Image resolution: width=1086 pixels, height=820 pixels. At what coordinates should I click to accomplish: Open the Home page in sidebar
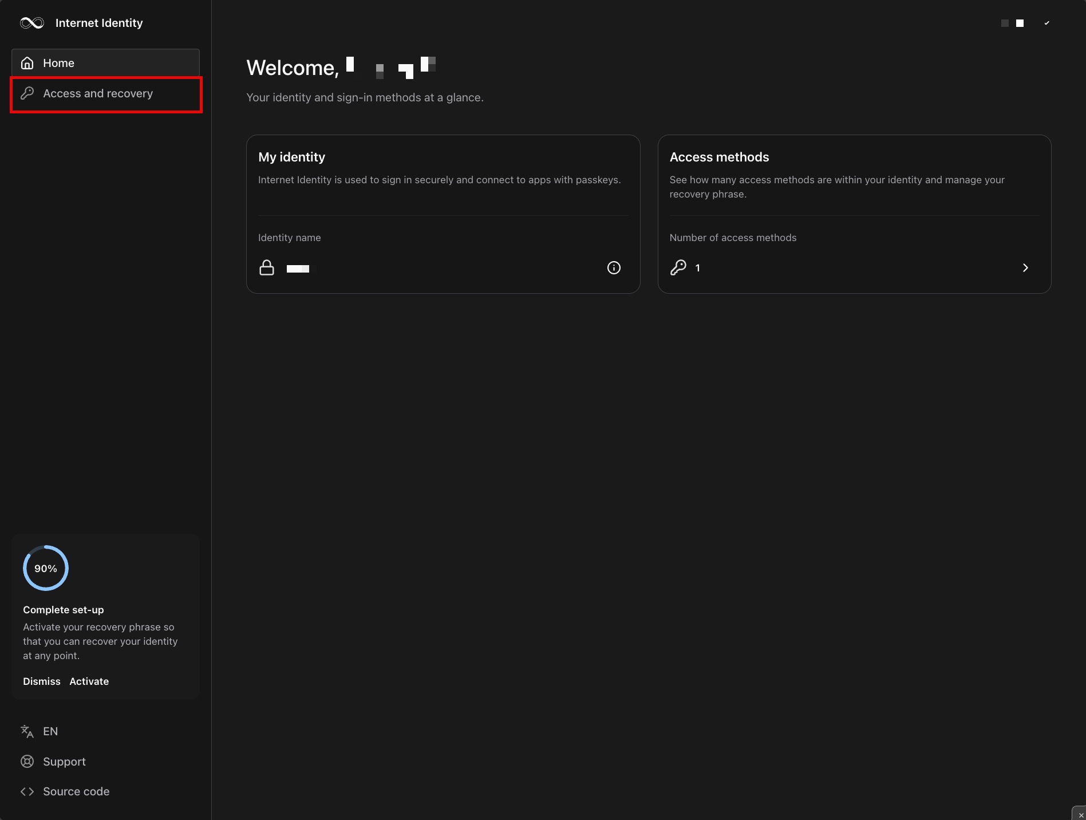105,63
